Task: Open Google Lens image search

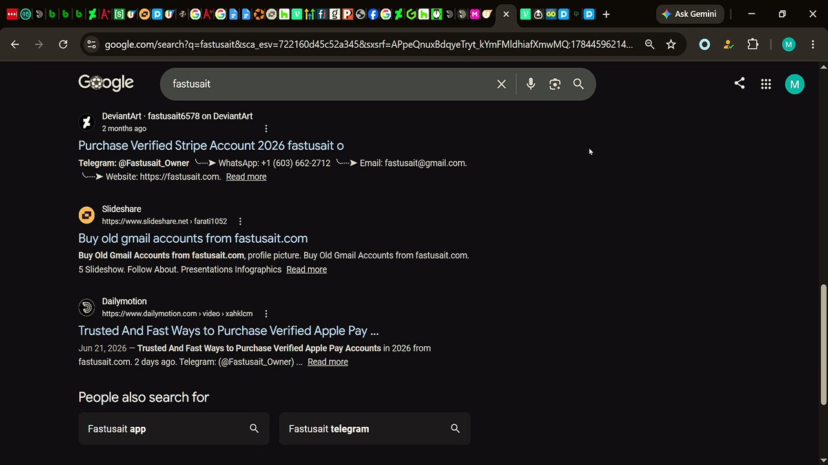Action: coord(555,84)
